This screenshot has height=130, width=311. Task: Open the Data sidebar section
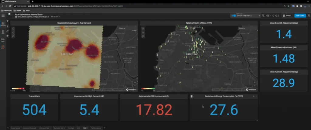3,32
